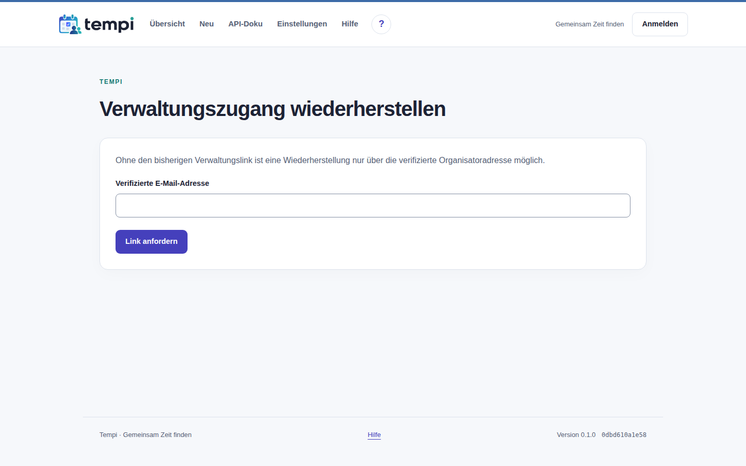Click the header tagline Gemeinsam Zeit finden
The height and width of the screenshot is (466, 746).
(x=590, y=24)
